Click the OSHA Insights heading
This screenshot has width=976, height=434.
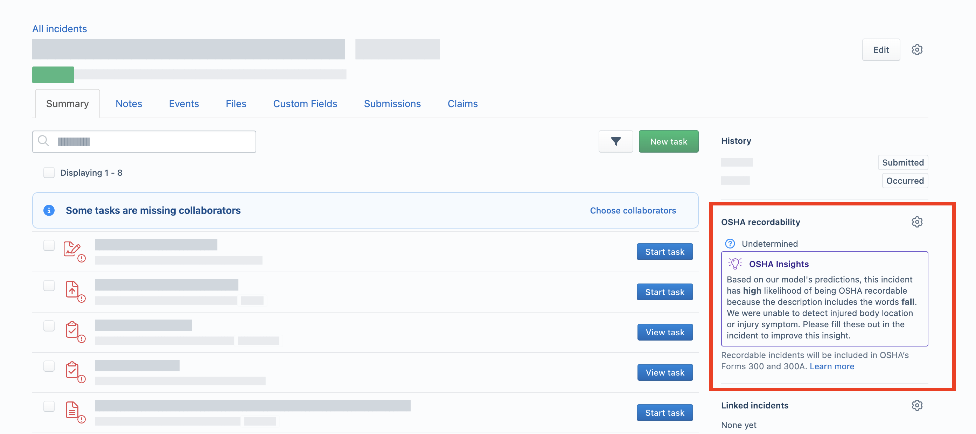779,264
